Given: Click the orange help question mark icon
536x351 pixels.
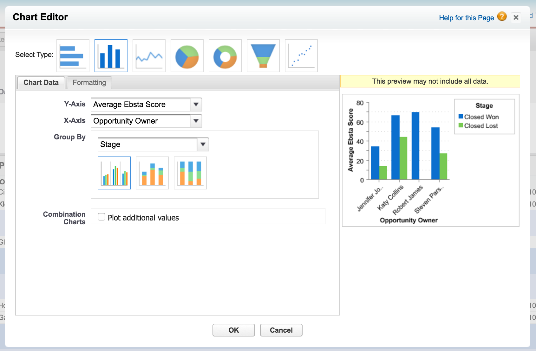Looking at the screenshot, I should point(502,16).
